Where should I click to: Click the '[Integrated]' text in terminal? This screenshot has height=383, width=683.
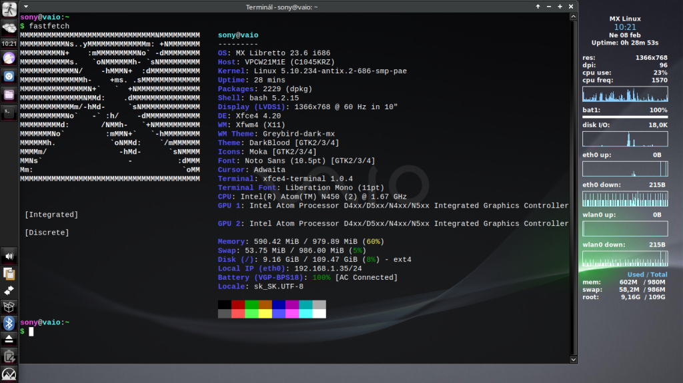(x=51, y=215)
